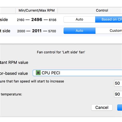Click the Cancel button
This screenshot has height=122, width=122.
click(102, 108)
